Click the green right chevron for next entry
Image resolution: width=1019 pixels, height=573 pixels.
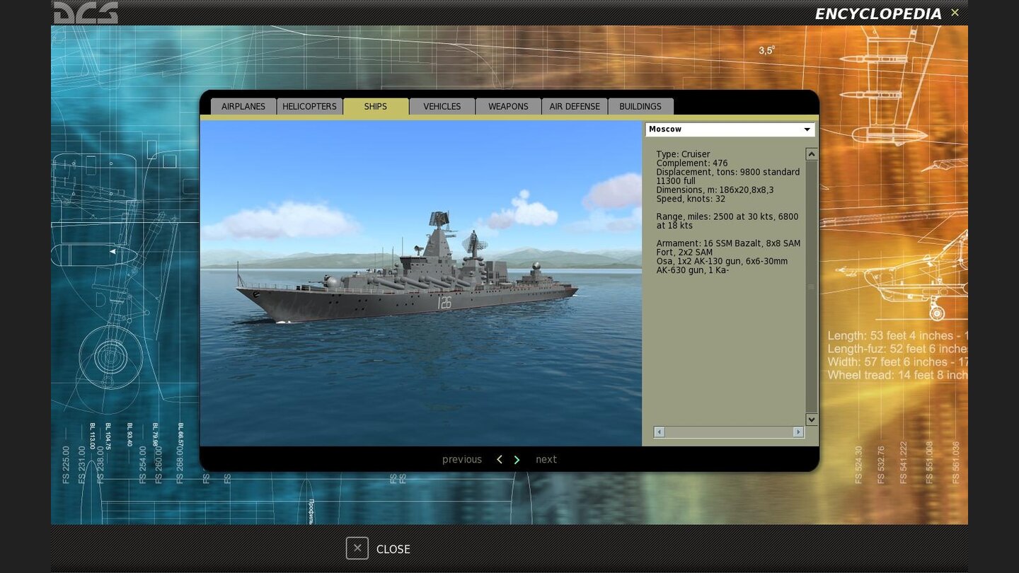click(517, 460)
